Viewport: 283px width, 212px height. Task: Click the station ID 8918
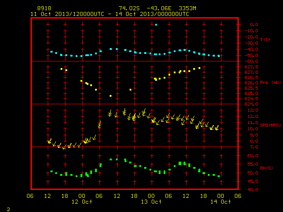44,8
